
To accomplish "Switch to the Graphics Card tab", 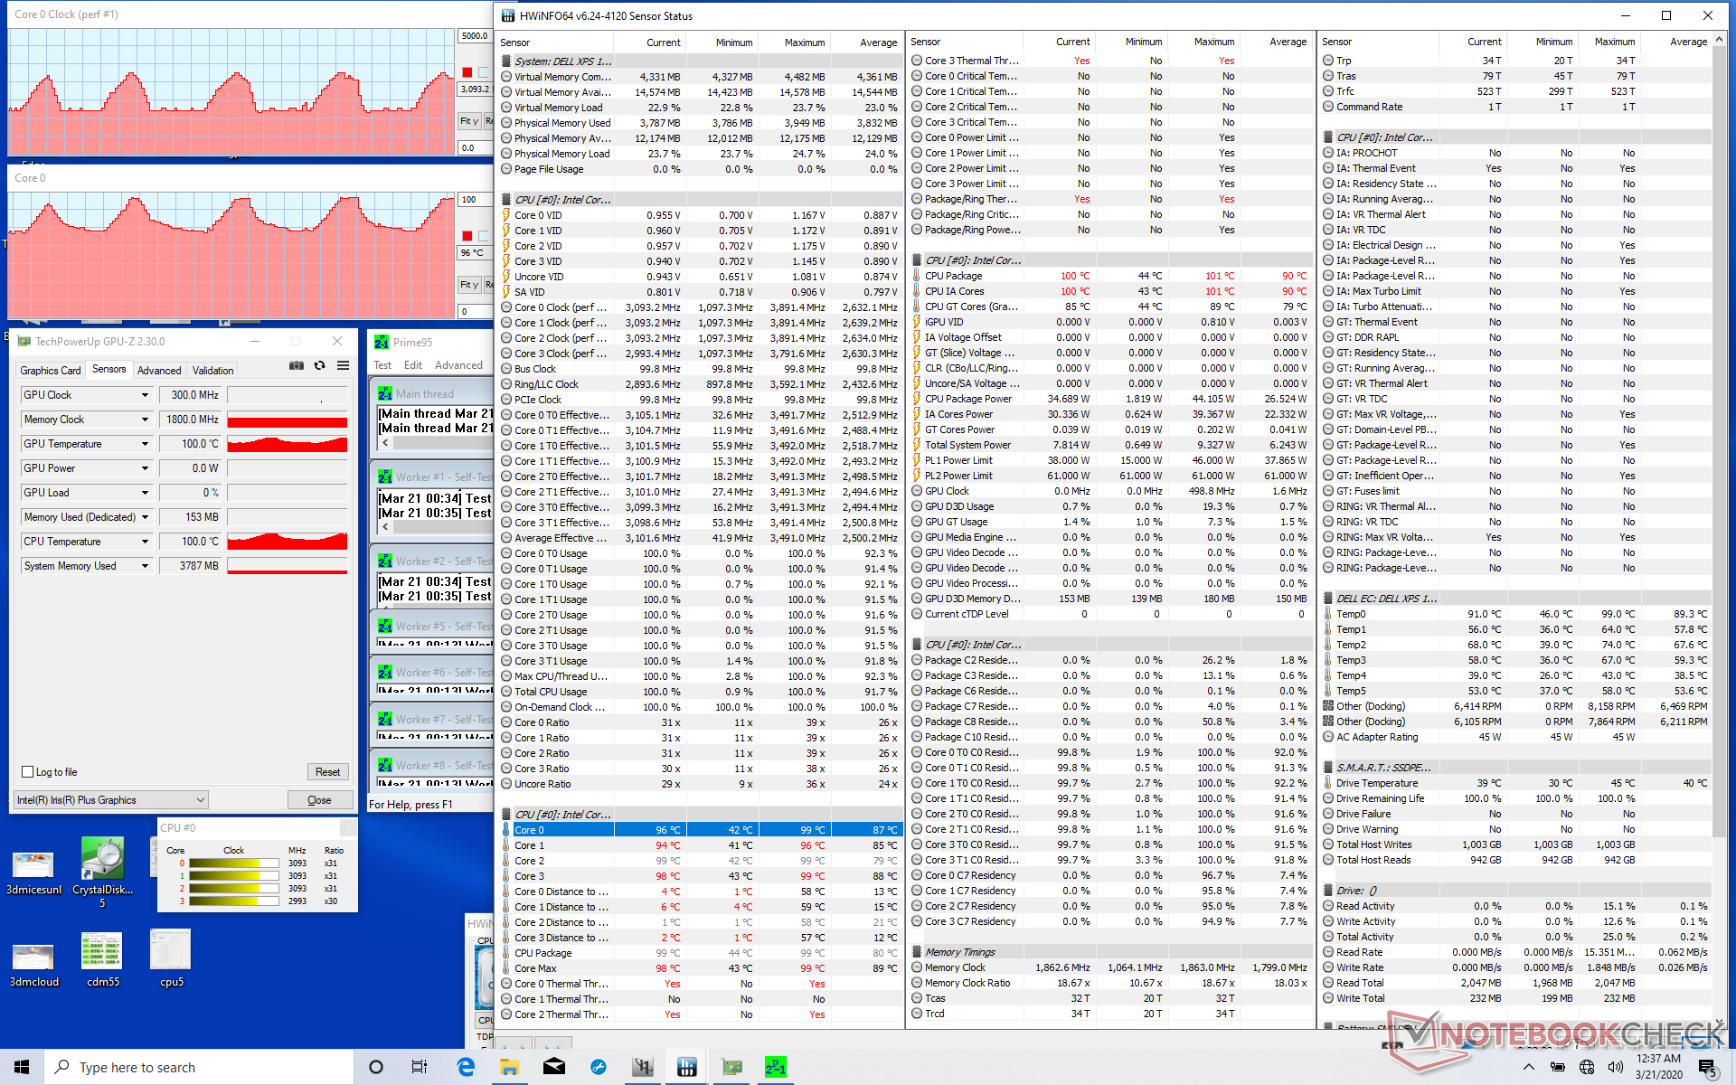I will pyautogui.click(x=51, y=370).
